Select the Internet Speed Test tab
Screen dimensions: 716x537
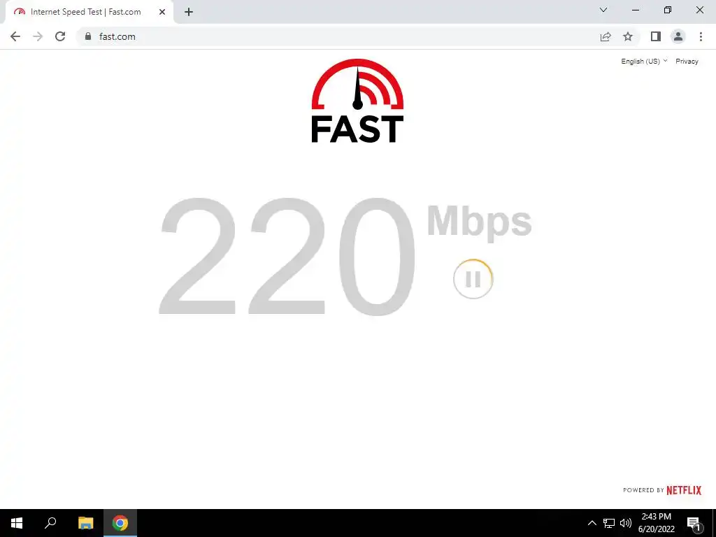pos(85,12)
